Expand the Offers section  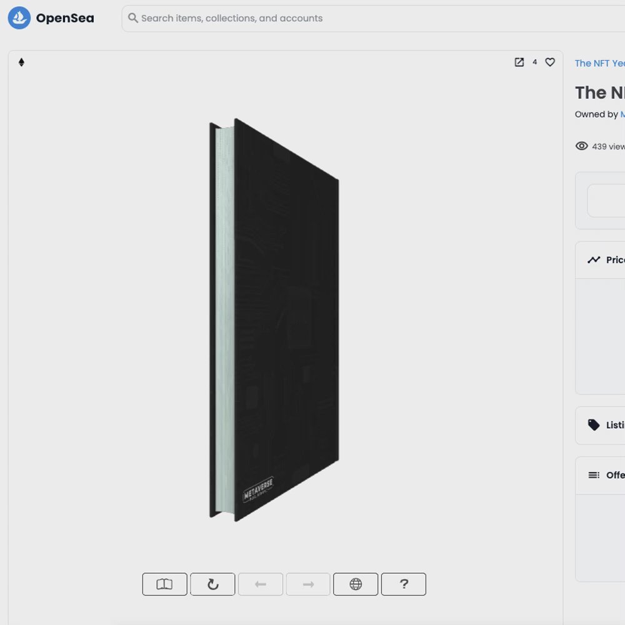tap(600, 475)
